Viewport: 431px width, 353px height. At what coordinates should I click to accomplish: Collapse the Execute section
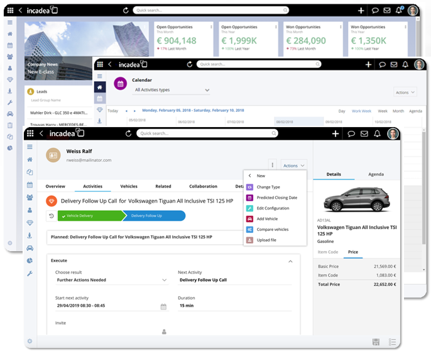point(290,261)
